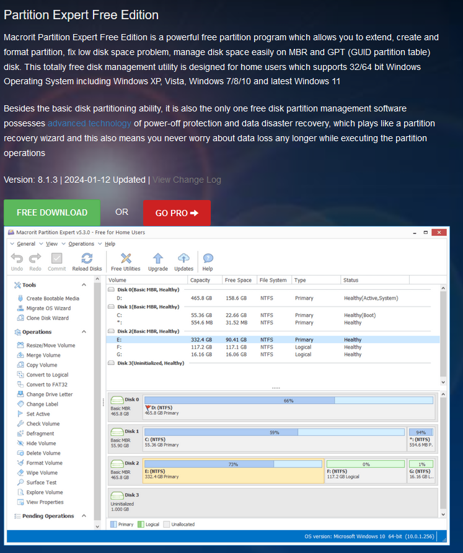
Task: Collapse the Operations section chevron
Action: pyautogui.click(x=84, y=332)
